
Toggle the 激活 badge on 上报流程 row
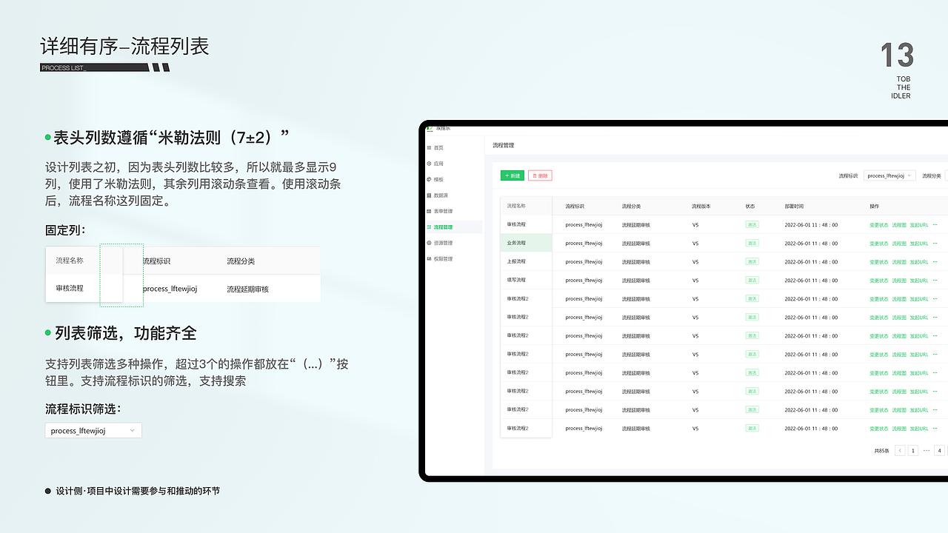click(751, 261)
